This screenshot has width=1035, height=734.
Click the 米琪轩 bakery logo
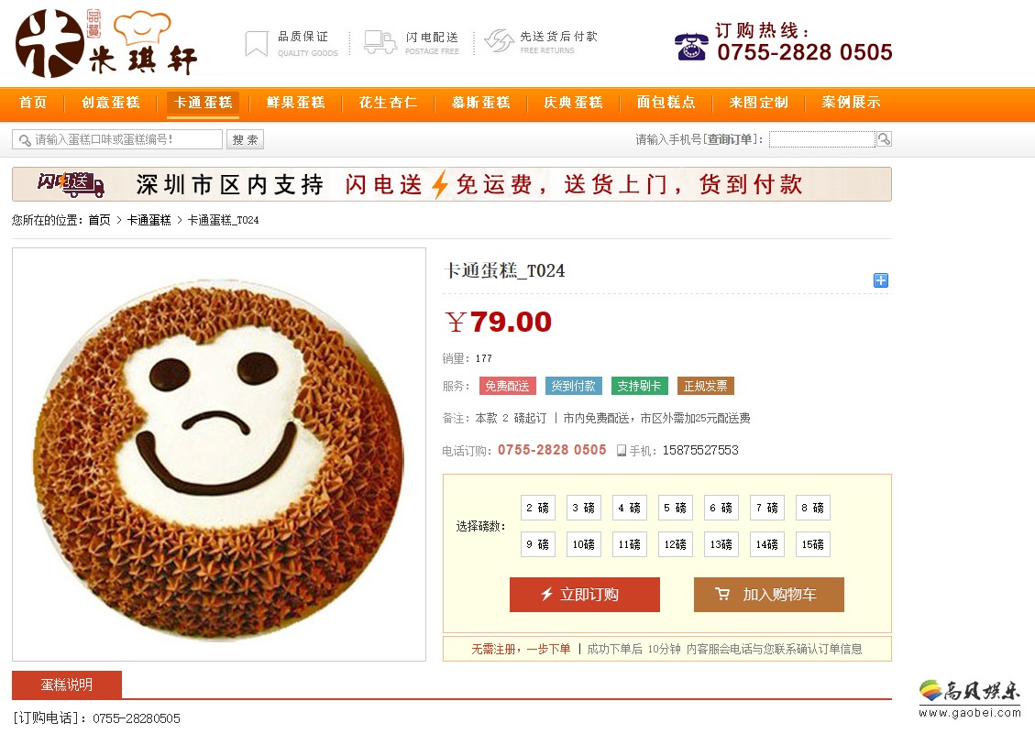pyautogui.click(x=106, y=44)
